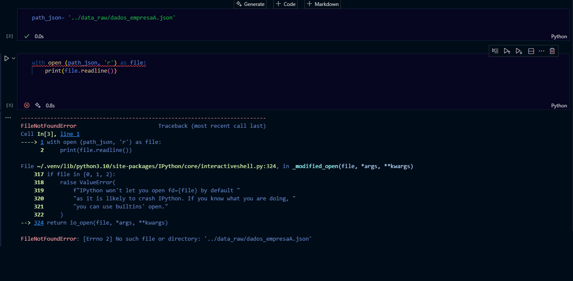
Task: Follow the "line 1" traceback link
Action: click(70, 134)
